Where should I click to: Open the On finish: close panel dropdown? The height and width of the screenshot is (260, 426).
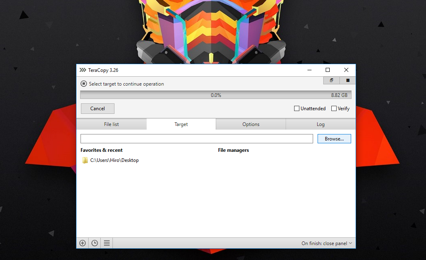(x=326, y=243)
